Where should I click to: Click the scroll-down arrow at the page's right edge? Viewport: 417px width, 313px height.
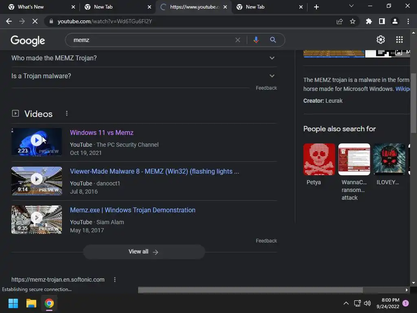[x=413, y=283]
